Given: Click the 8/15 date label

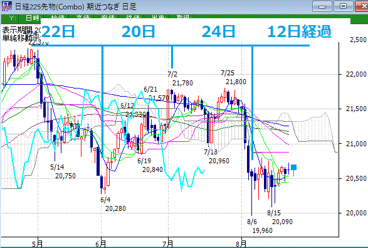Looking at the screenshot, I should pos(274,213).
